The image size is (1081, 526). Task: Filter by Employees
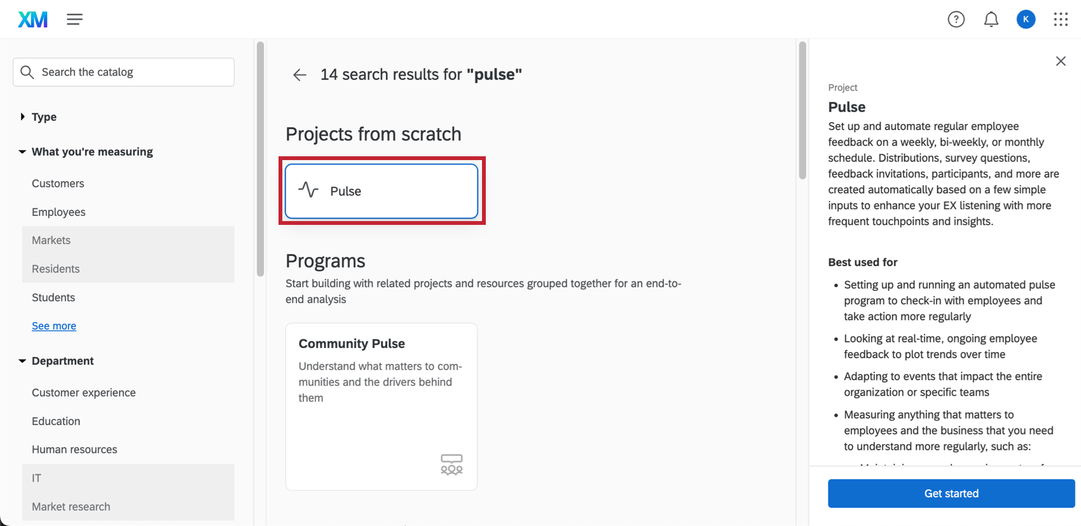click(59, 212)
